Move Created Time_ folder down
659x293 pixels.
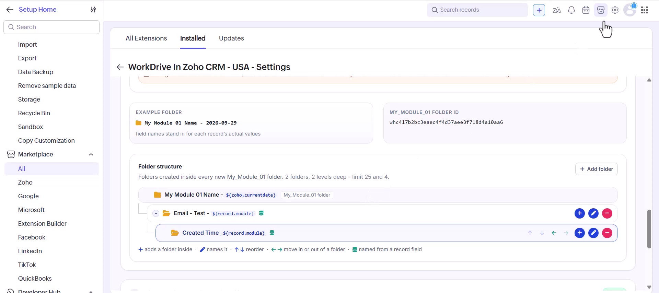coord(542,233)
